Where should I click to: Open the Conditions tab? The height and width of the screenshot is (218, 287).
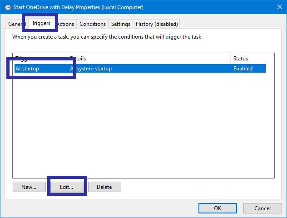point(93,24)
